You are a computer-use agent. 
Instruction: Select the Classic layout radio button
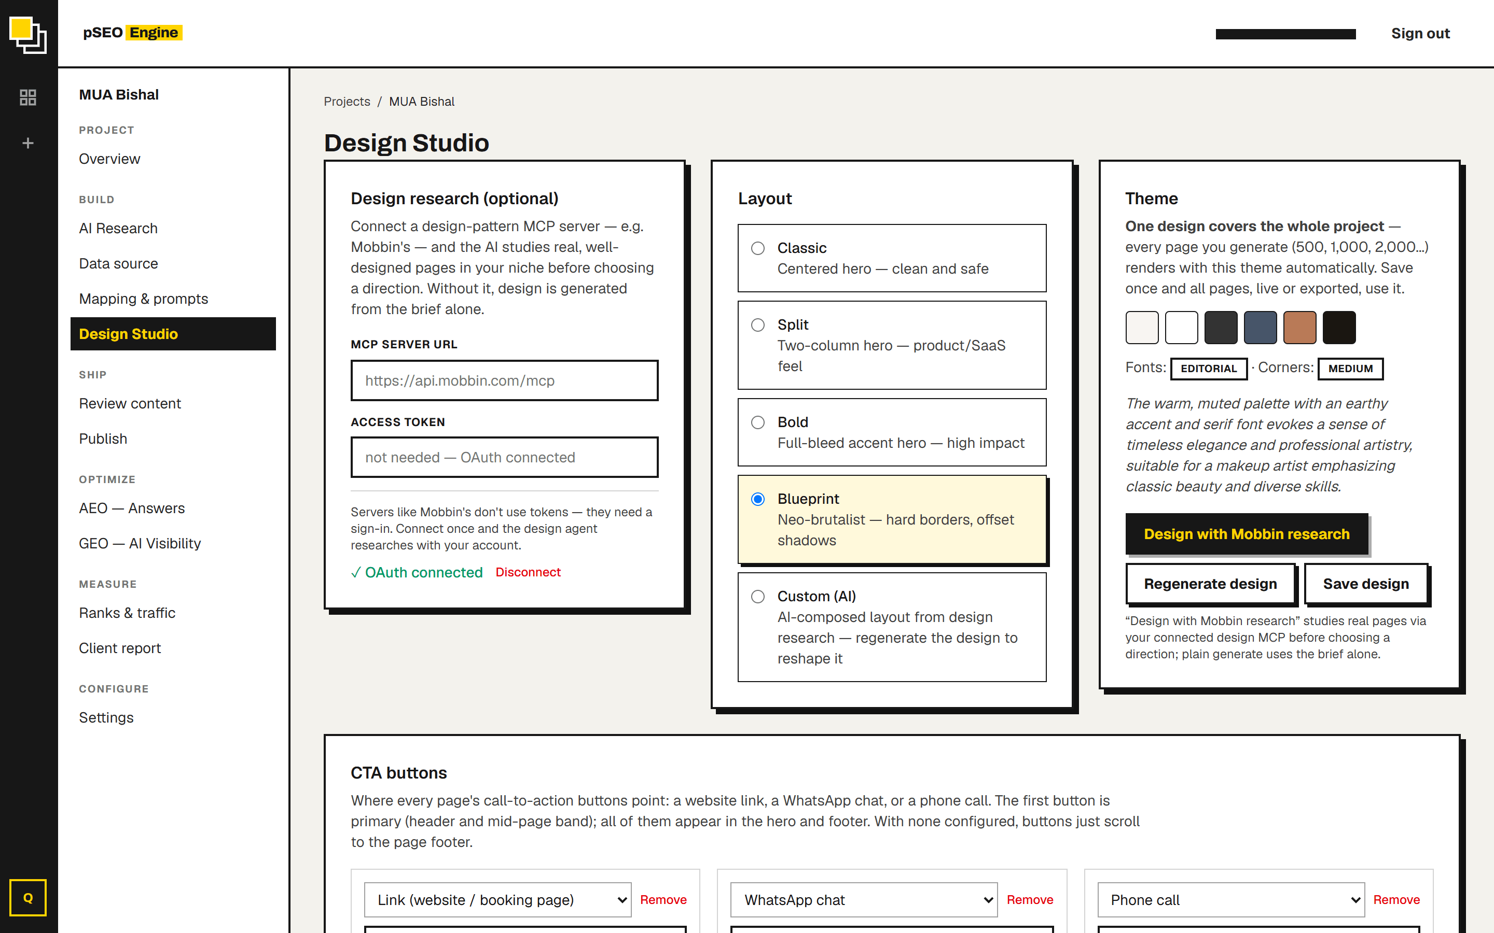click(757, 248)
